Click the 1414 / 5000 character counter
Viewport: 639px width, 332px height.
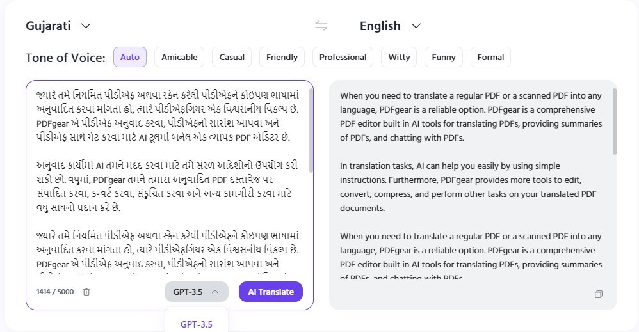pos(55,292)
